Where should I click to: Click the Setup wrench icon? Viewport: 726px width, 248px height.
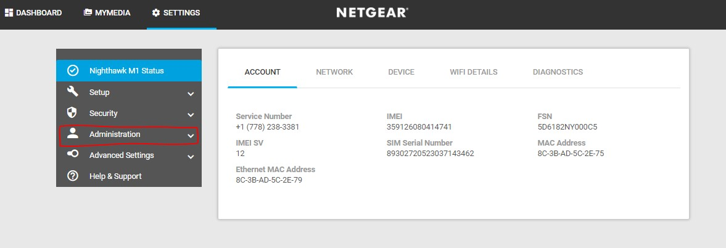[x=73, y=91]
